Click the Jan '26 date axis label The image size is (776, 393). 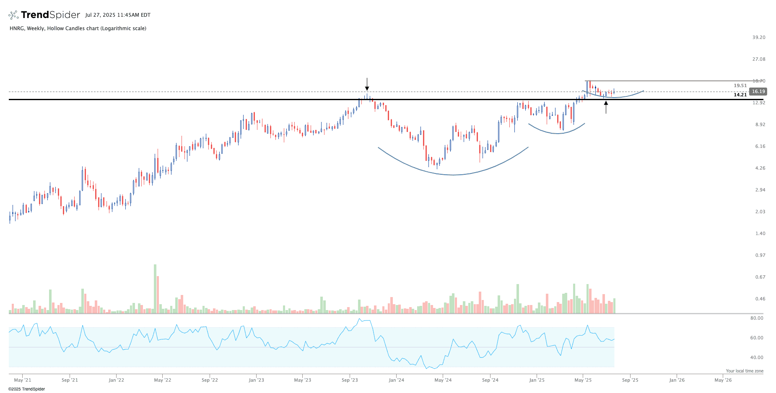[677, 380]
